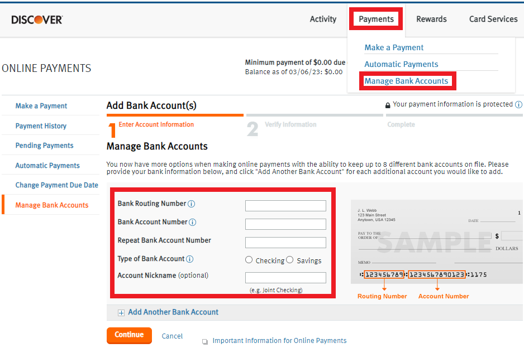Screen dimensions: 524x348
Task: Choose Make a Payment in Payments dropdown
Action: pyautogui.click(x=394, y=47)
